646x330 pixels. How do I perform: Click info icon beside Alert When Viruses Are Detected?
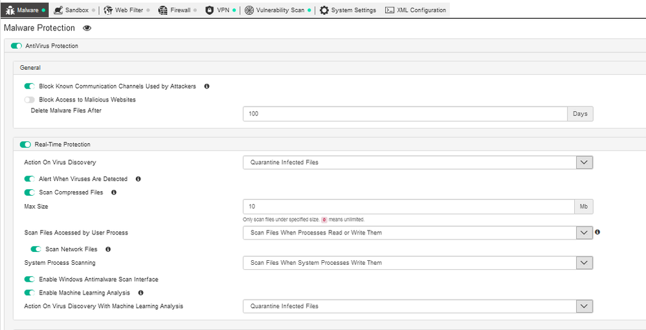coord(138,179)
